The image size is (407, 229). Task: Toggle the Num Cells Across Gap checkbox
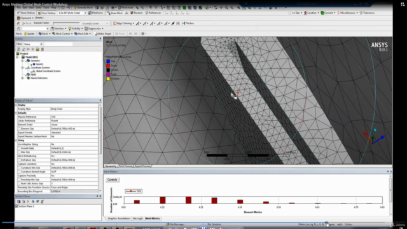[19, 183]
